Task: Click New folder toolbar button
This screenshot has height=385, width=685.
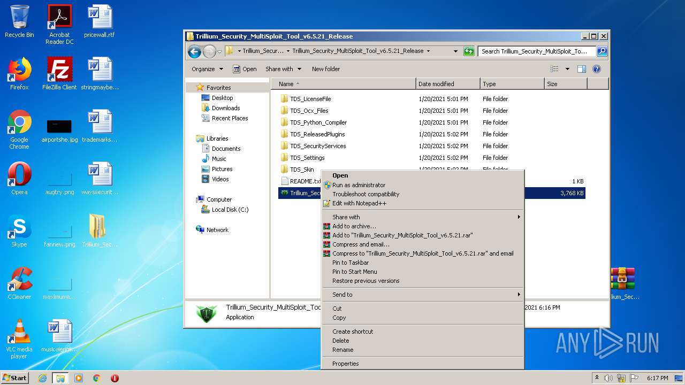Action: click(x=326, y=69)
